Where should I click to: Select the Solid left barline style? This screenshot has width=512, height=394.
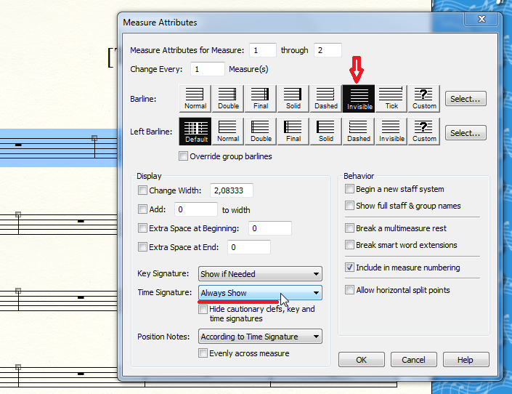[x=326, y=132]
